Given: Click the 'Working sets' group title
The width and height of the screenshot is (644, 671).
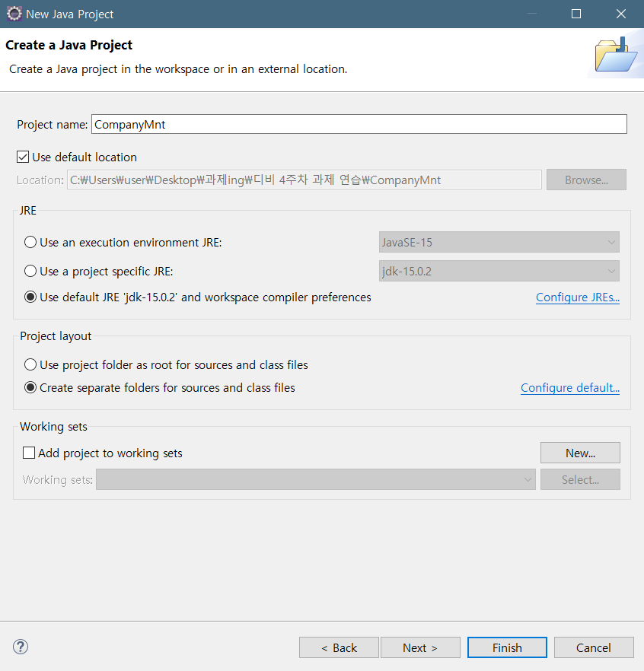Looking at the screenshot, I should point(53,427).
